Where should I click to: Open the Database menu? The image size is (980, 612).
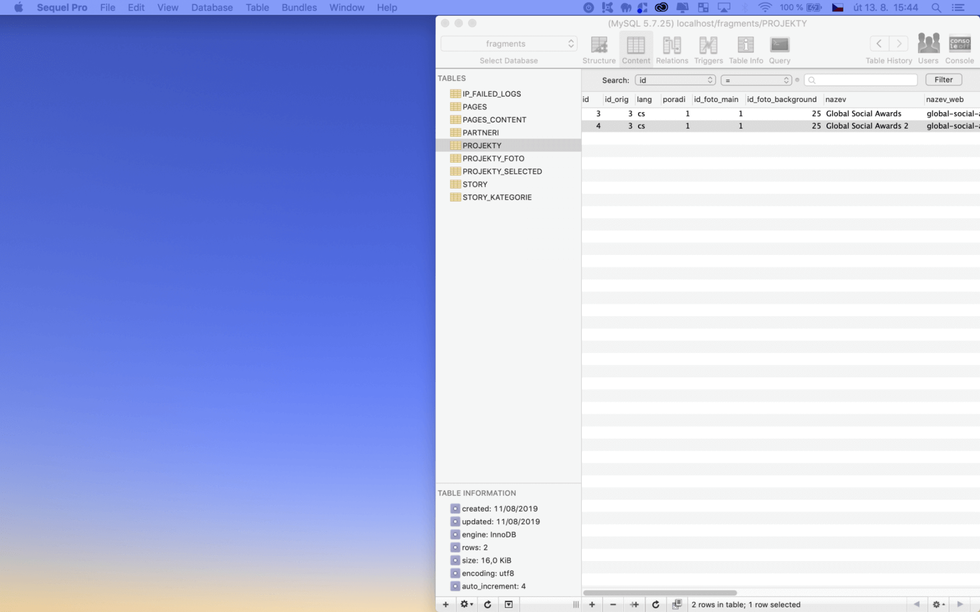pyautogui.click(x=212, y=7)
